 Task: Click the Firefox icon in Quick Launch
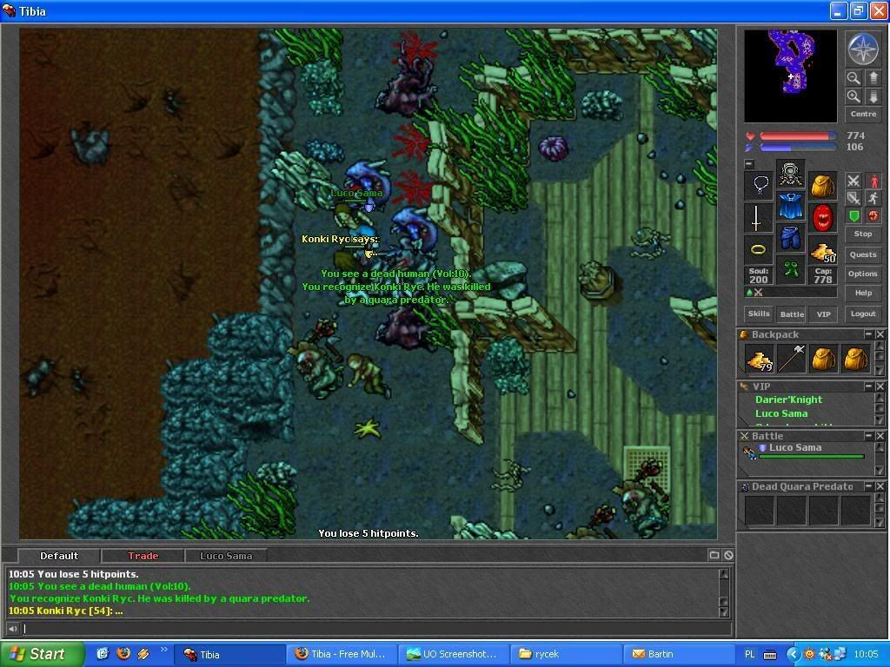coord(123,653)
